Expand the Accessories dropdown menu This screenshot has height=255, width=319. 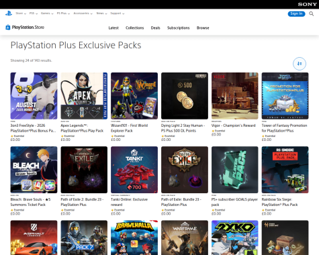tap(83, 13)
